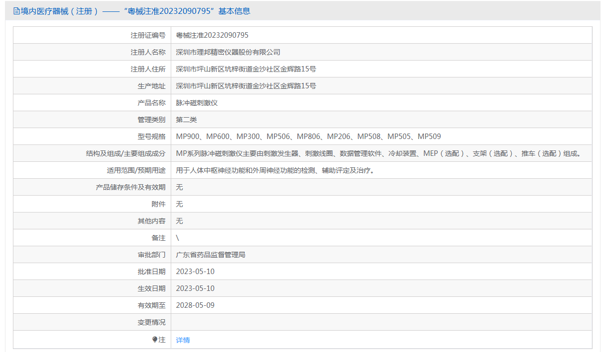Select the model list starting with MP900
The width and height of the screenshot is (605, 352).
[309, 137]
